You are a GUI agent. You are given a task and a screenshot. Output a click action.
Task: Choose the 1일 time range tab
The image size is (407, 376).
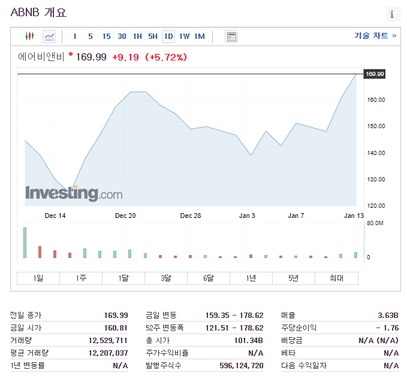coord(38,278)
